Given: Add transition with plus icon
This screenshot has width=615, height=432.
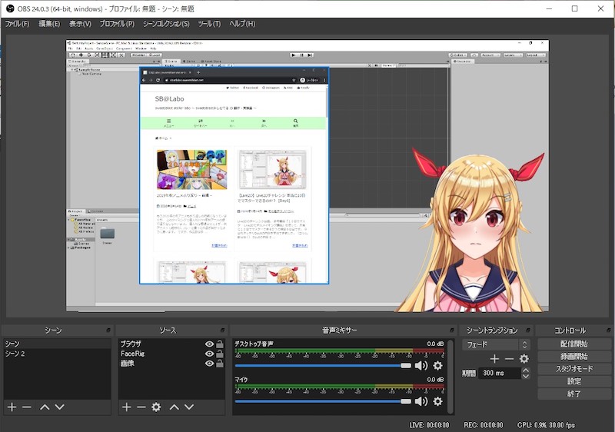Looking at the screenshot, I should click(x=494, y=359).
